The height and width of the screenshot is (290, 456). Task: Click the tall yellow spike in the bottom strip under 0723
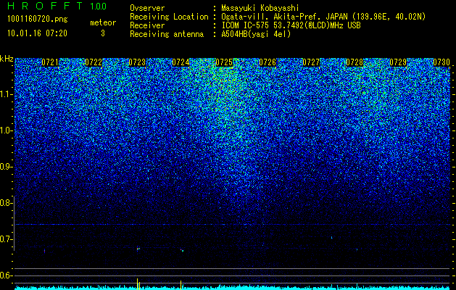tap(137, 283)
